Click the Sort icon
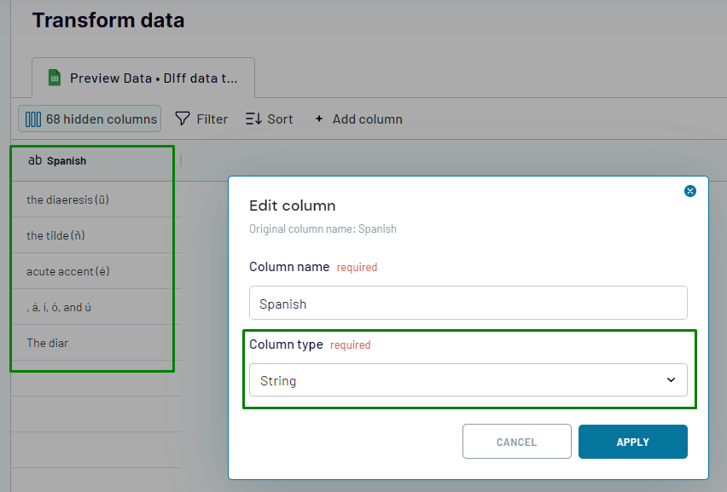Image resolution: width=727 pixels, height=492 pixels. [x=253, y=119]
